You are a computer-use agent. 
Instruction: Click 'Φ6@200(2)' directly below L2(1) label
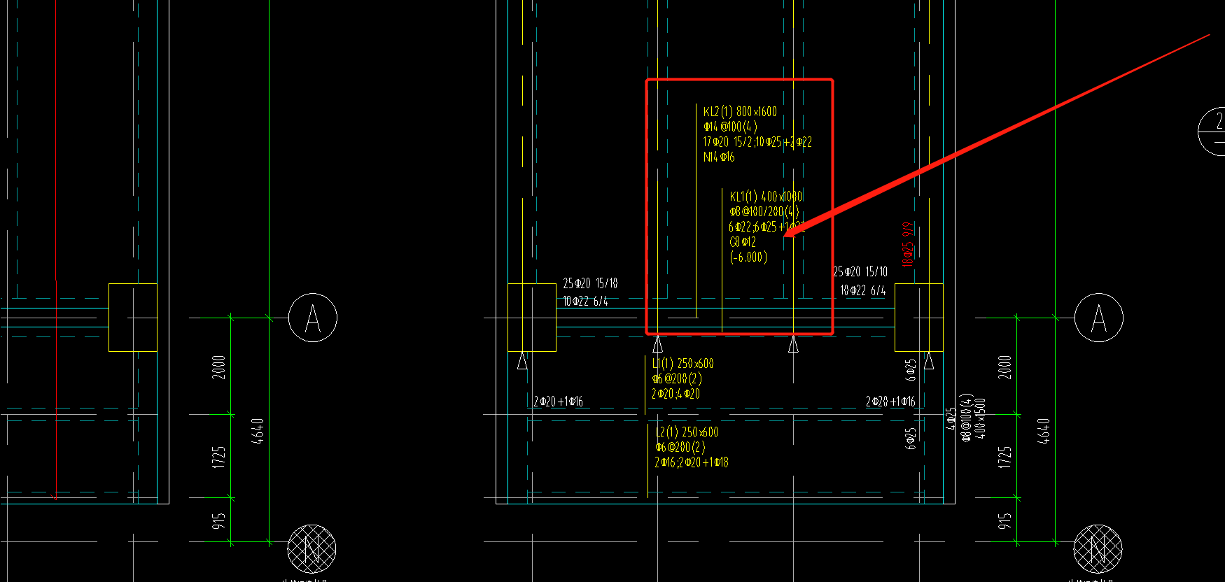[x=680, y=447]
